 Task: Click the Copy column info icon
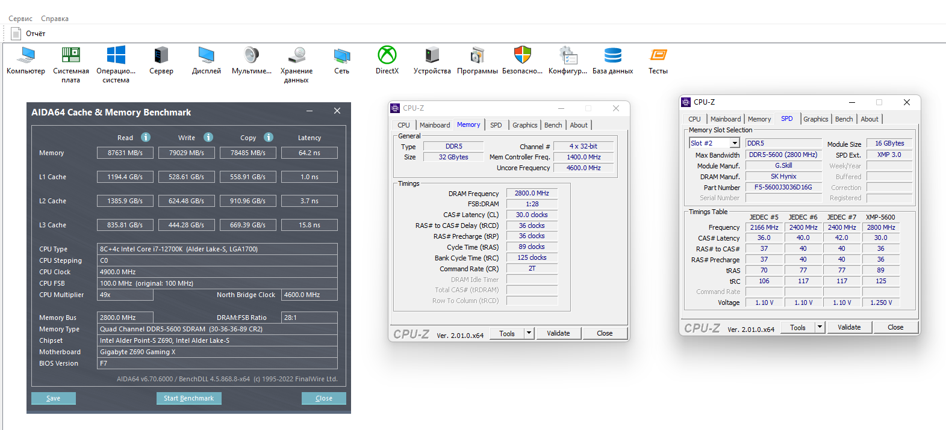click(269, 137)
